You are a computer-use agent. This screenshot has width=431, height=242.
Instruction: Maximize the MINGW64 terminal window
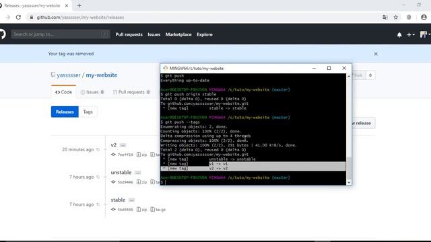[x=329, y=69]
